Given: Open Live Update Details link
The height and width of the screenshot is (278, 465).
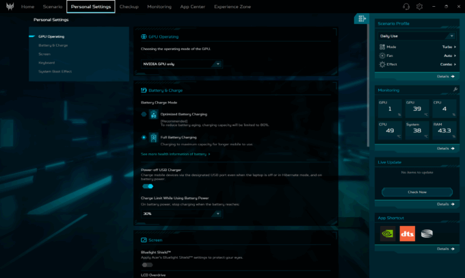Looking at the screenshot, I should pyautogui.click(x=446, y=204).
